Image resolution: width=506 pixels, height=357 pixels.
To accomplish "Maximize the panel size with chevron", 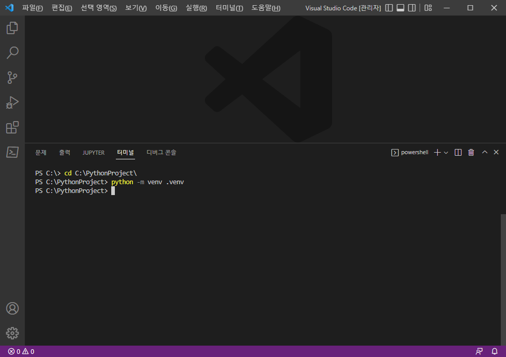I will [x=485, y=152].
